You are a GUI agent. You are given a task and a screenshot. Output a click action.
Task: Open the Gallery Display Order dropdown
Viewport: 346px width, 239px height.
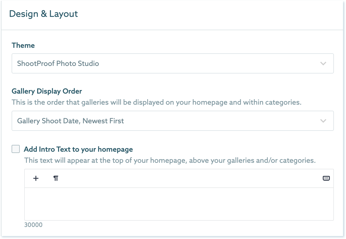(172, 121)
